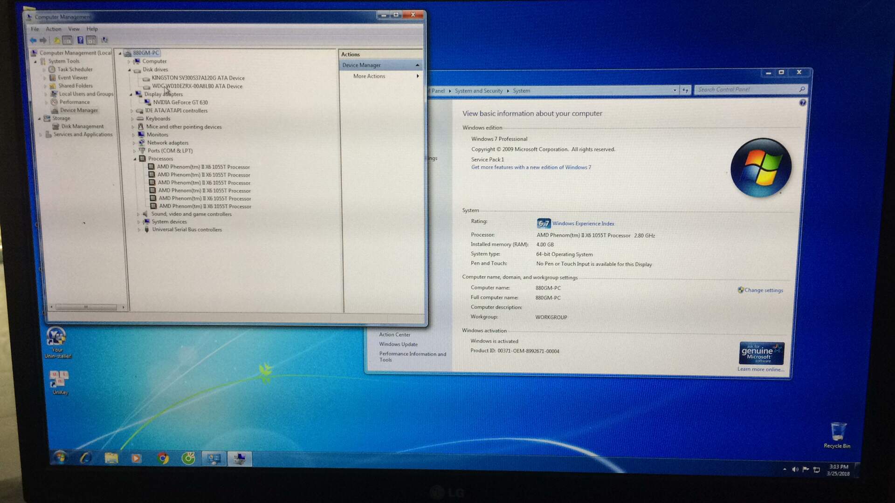Click the Back arrow in Computer Management toolbar
Image resolution: width=895 pixels, height=503 pixels.
(x=33, y=40)
